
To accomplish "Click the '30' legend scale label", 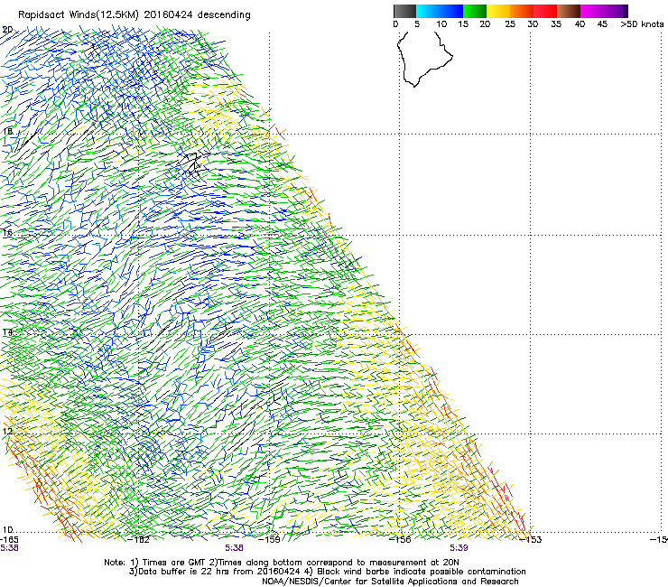I will pyautogui.click(x=533, y=24).
